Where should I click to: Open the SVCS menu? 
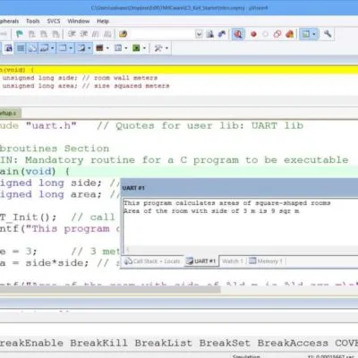54,21
